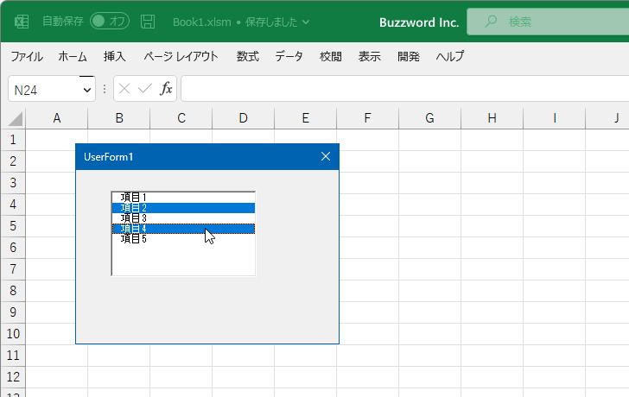Open the 表示 tab
629x397 pixels.
click(x=370, y=56)
